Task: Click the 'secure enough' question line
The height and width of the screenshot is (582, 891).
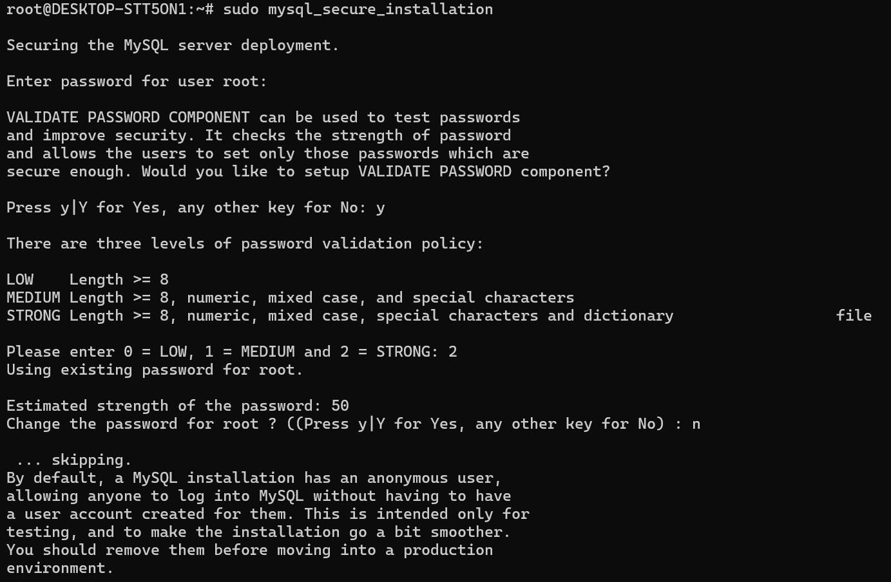Action: 308,171
